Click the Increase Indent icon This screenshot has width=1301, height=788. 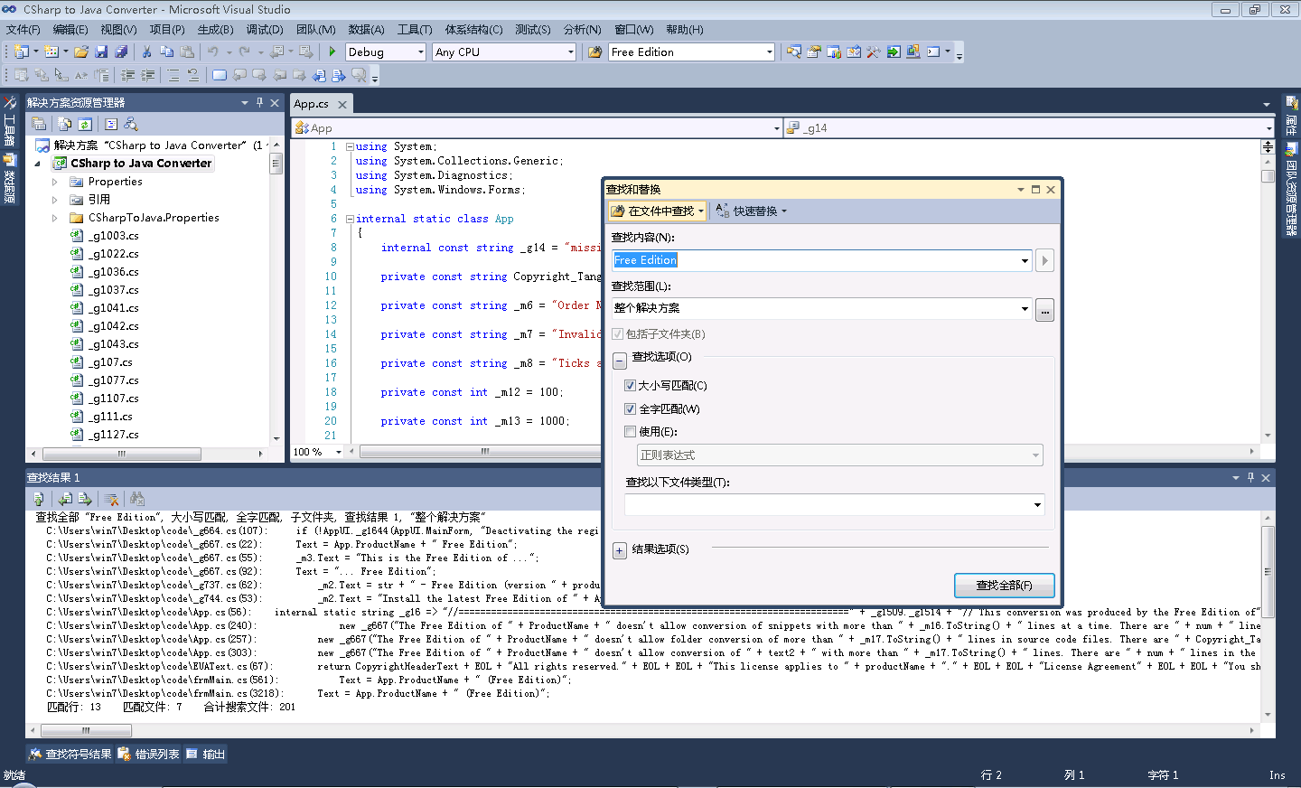tap(148, 76)
